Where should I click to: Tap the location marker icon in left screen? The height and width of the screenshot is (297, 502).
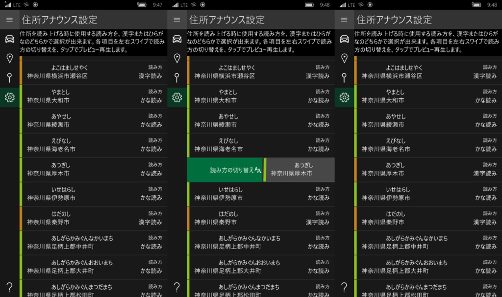coord(10,58)
